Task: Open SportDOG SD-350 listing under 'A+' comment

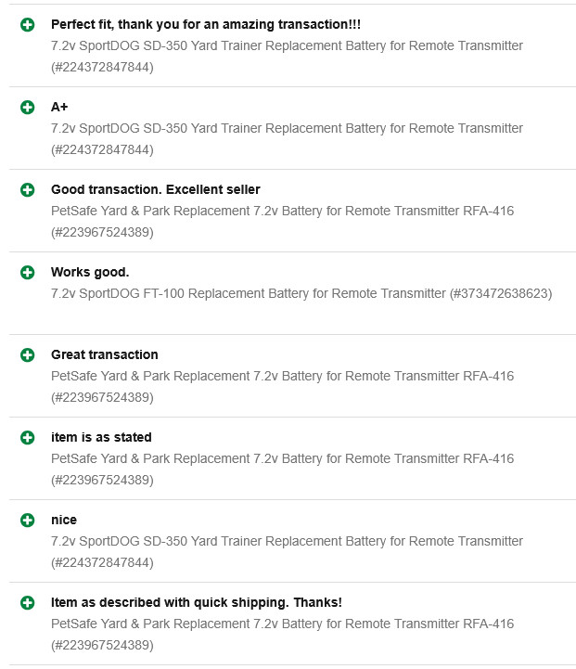Action: click(x=287, y=138)
